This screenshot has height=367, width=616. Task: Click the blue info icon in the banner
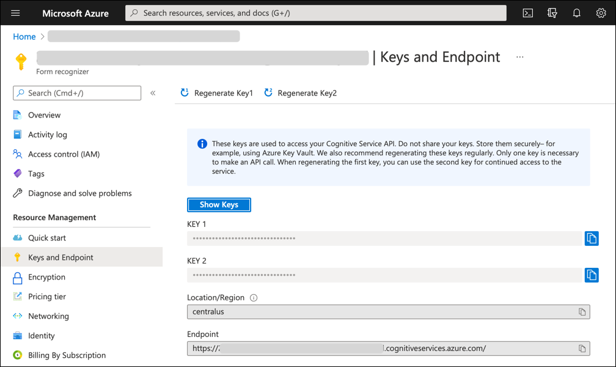tap(202, 144)
